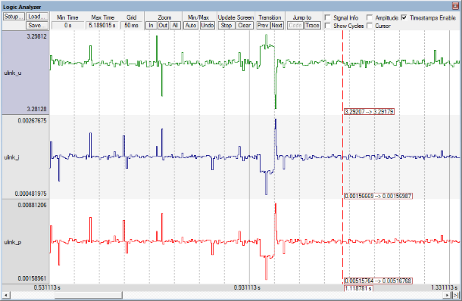Select the Min Time field
The image size is (462, 301).
click(x=67, y=26)
